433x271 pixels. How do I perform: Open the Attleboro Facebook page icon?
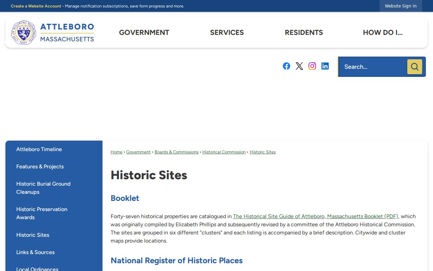point(287,66)
